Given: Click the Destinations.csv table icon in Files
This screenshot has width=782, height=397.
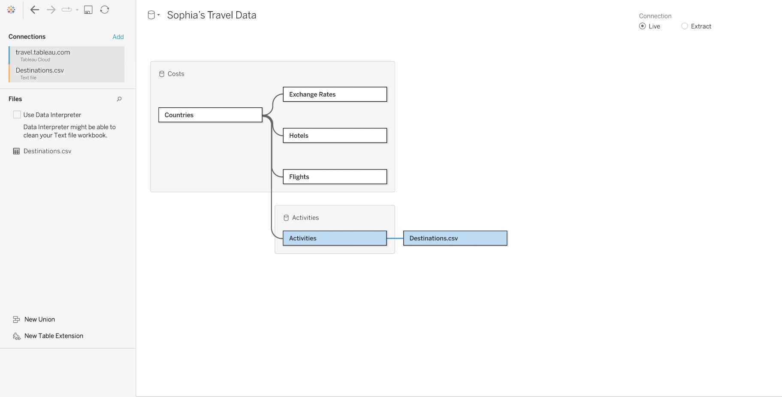Looking at the screenshot, I should [x=16, y=151].
